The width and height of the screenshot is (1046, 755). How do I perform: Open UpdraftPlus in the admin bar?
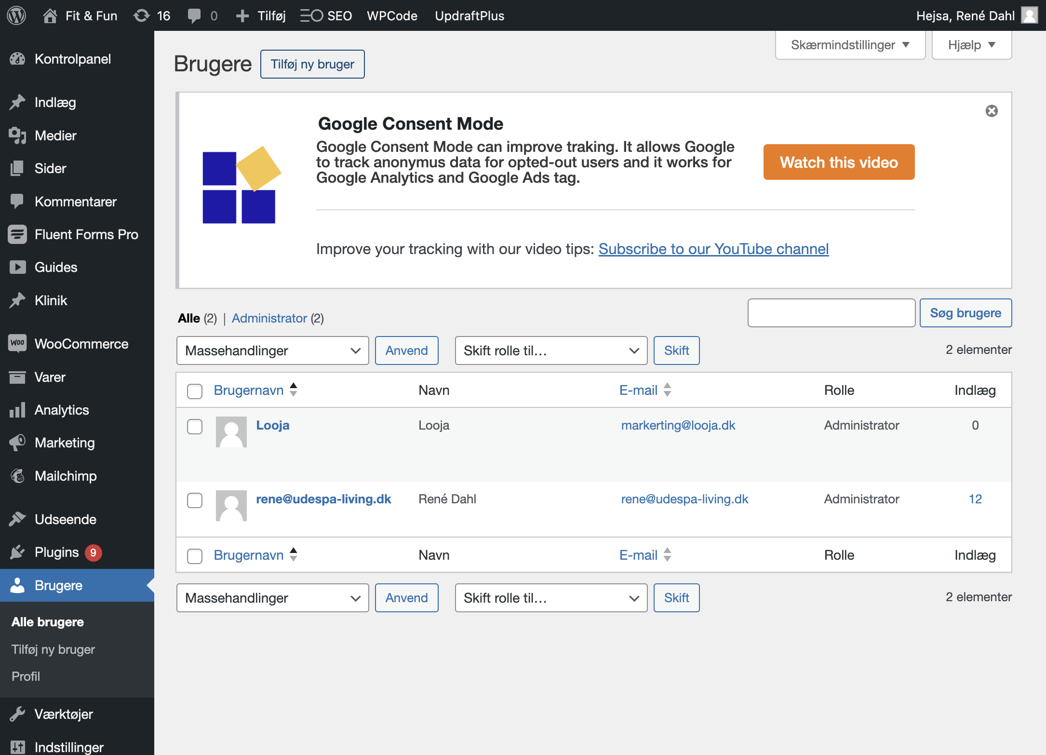coord(469,15)
